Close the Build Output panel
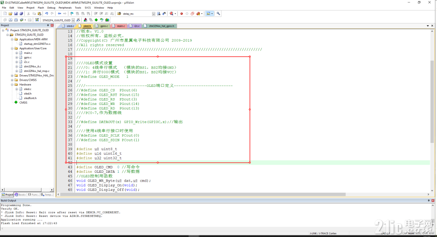The height and width of the screenshot is (237, 437). click(433, 201)
